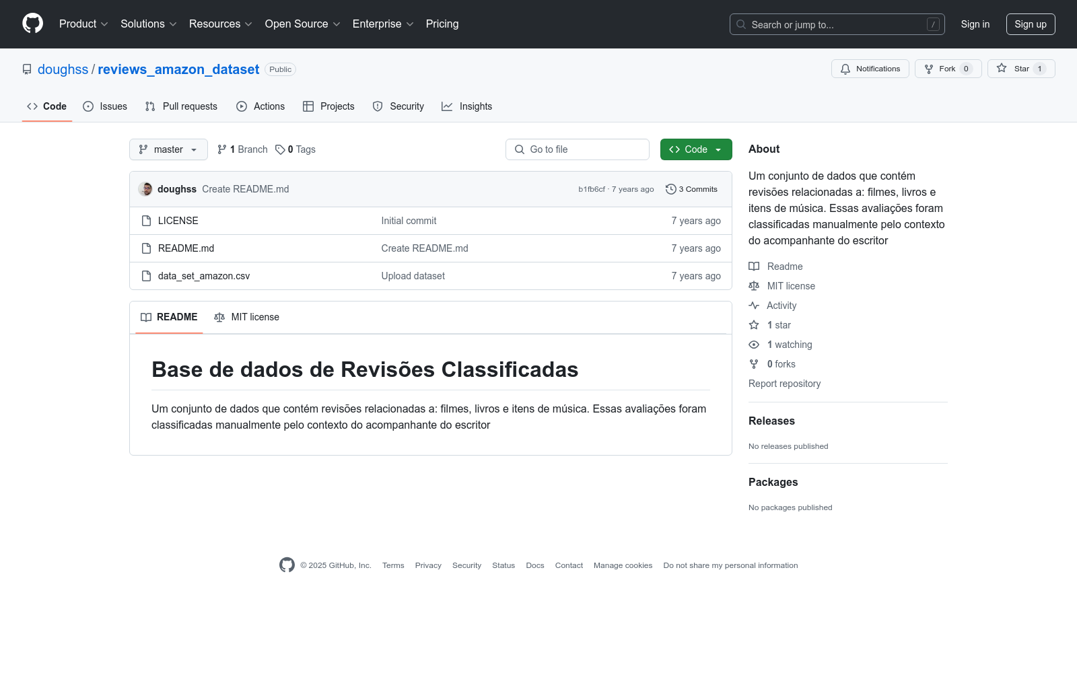
Task: Open the green Code dropdown
Action: click(696, 149)
